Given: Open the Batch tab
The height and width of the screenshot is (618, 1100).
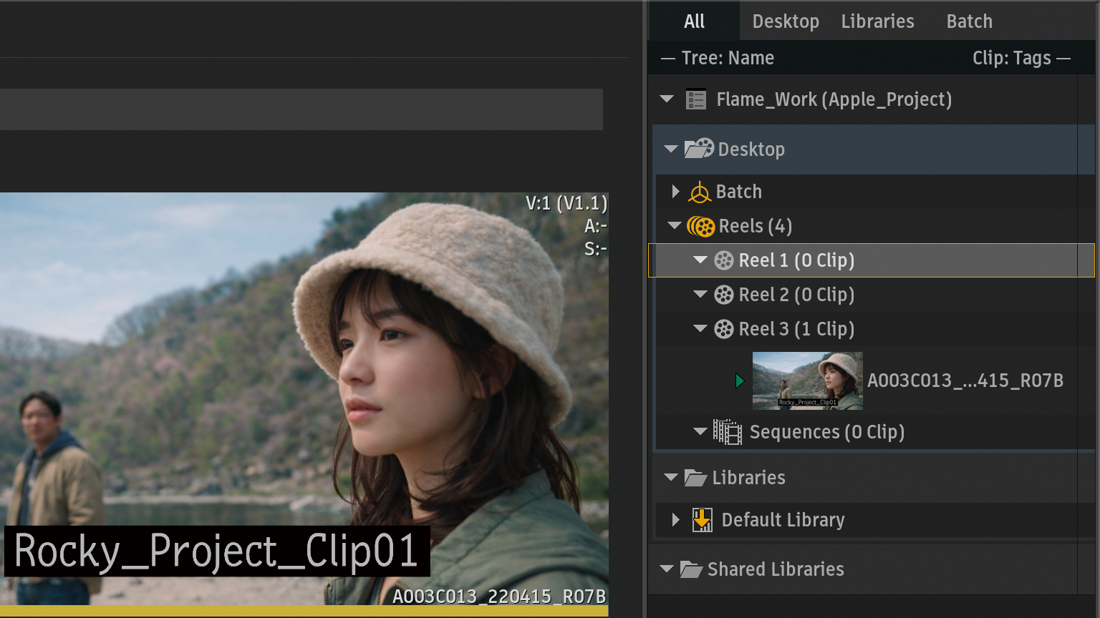Looking at the screenshot, I should pos(969,21).
